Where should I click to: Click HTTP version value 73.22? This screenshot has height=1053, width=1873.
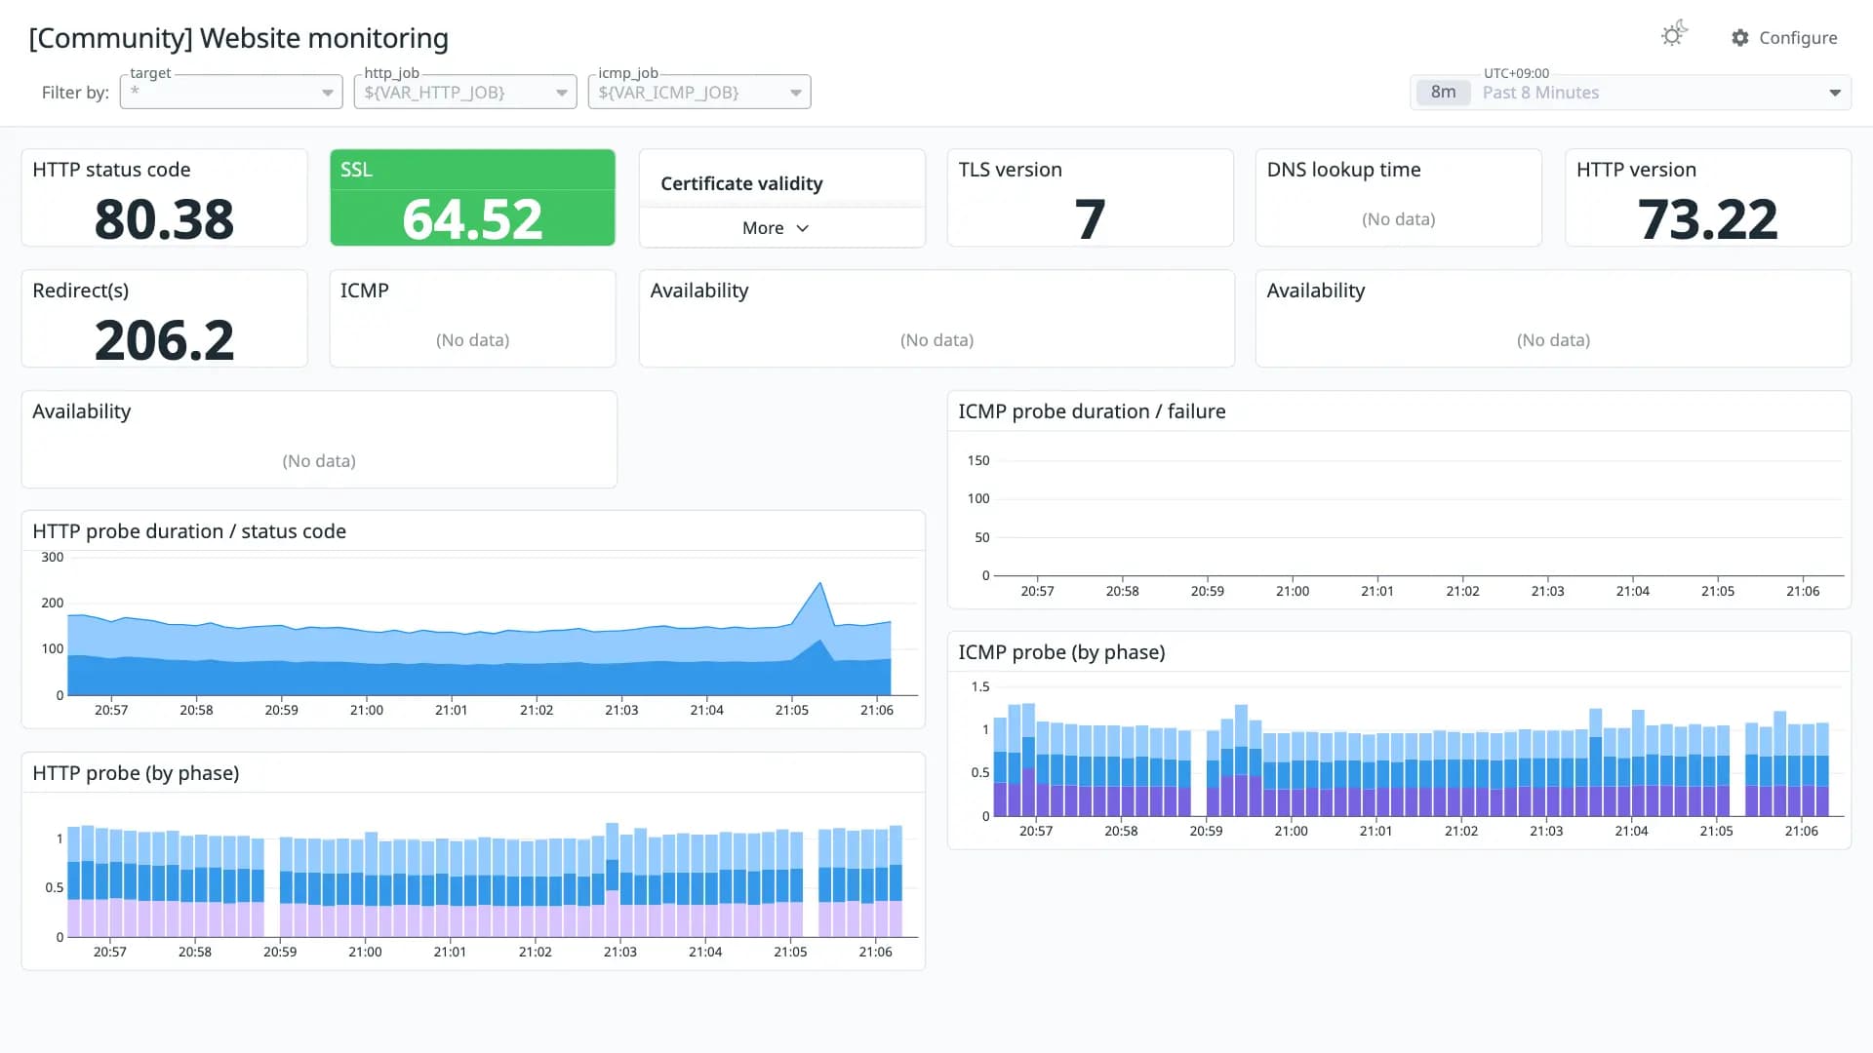coord(1707,218)
